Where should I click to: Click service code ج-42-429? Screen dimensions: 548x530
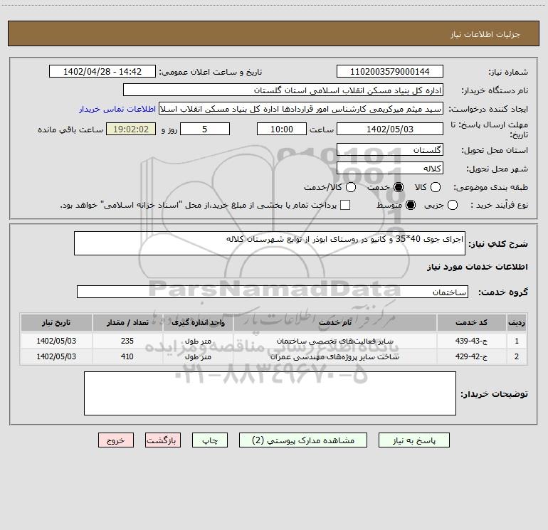pos(471,356)
